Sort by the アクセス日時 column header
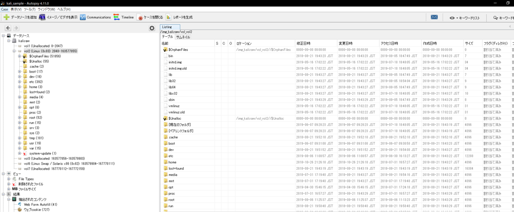This screenshot has height=212, width=514. click(400, 44)
